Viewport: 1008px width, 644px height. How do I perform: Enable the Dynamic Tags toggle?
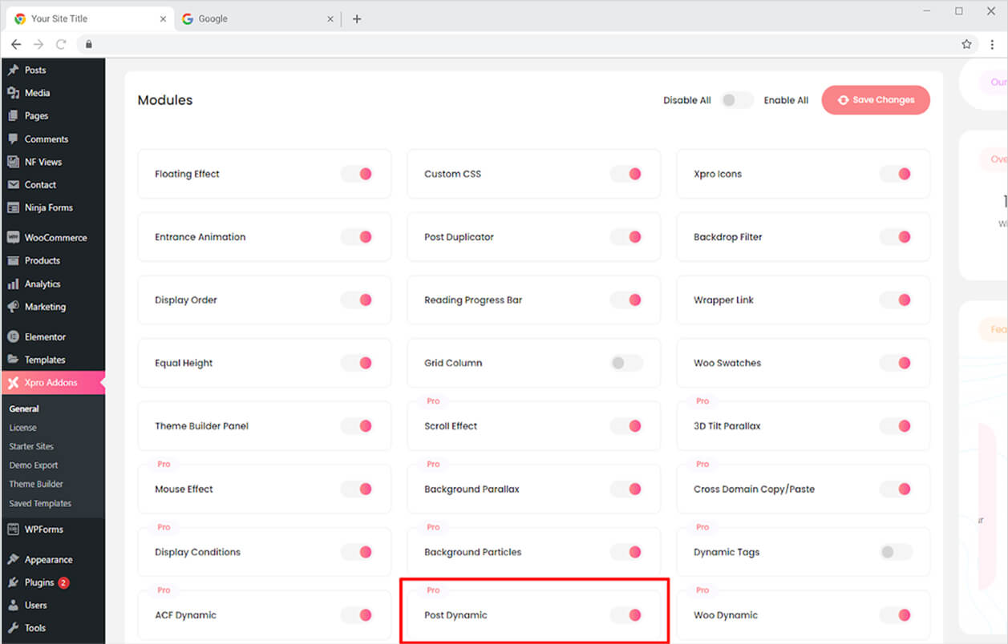(x=896, y=552)
